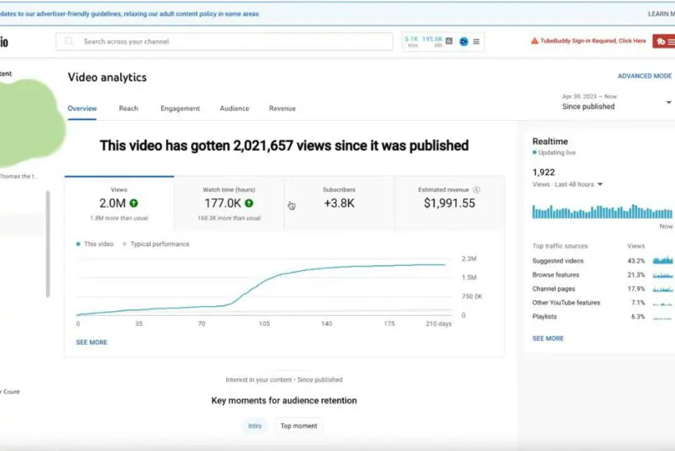This screenshot has width=675, height=451.
Task: Click the TubeBuddy warning triangle icon
Action: click(x=534, y=41)
